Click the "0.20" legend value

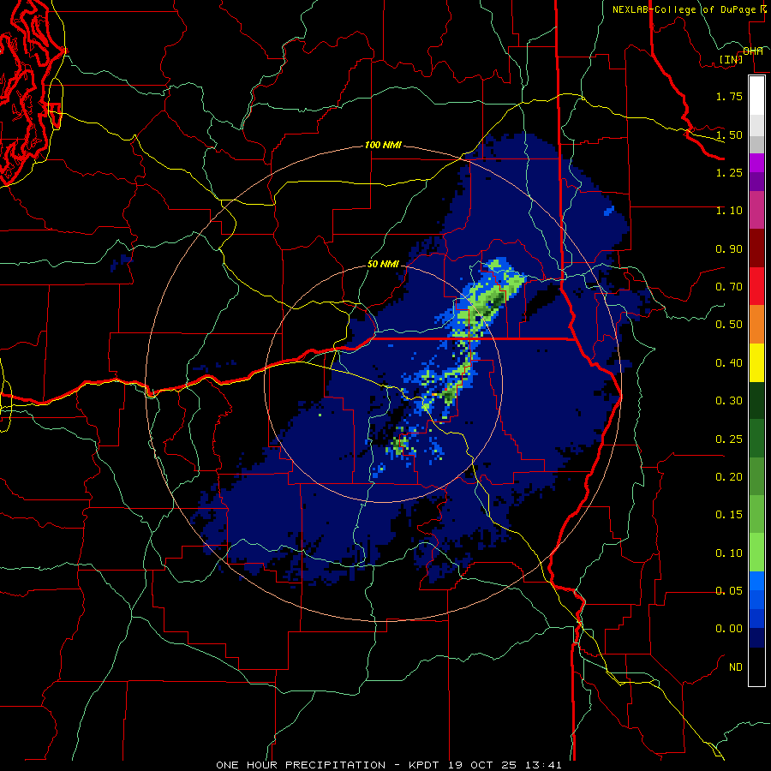(729, 477)
